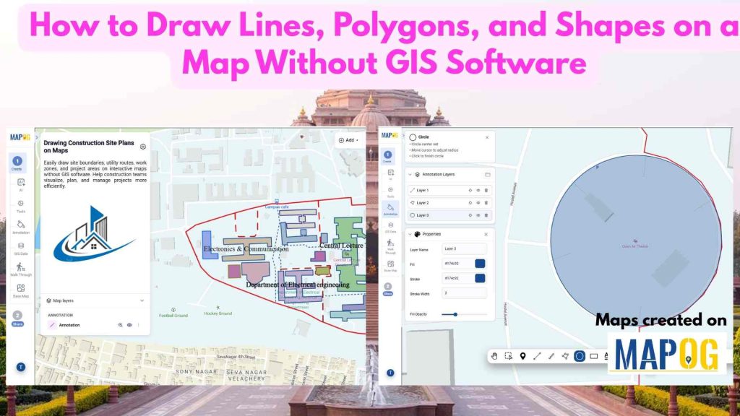Select Create step 1 in right window

[x=387, y=157]
